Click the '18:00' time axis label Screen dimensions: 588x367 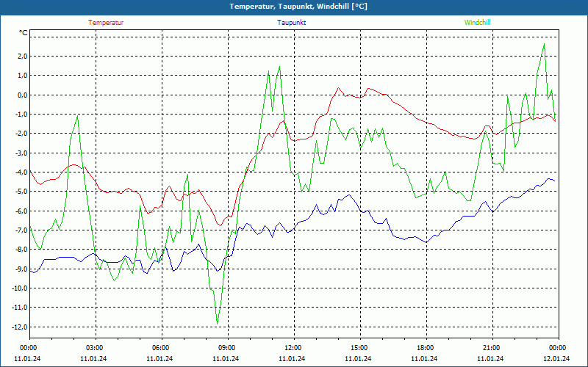pyautogui.click(x=426, y=348)
